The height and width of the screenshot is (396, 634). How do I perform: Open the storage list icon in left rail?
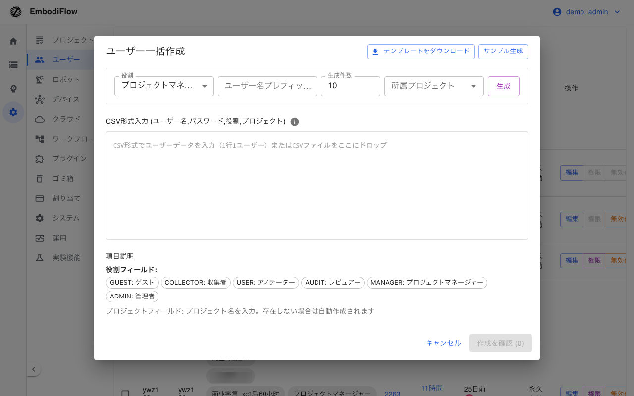(x=13, y=65)
